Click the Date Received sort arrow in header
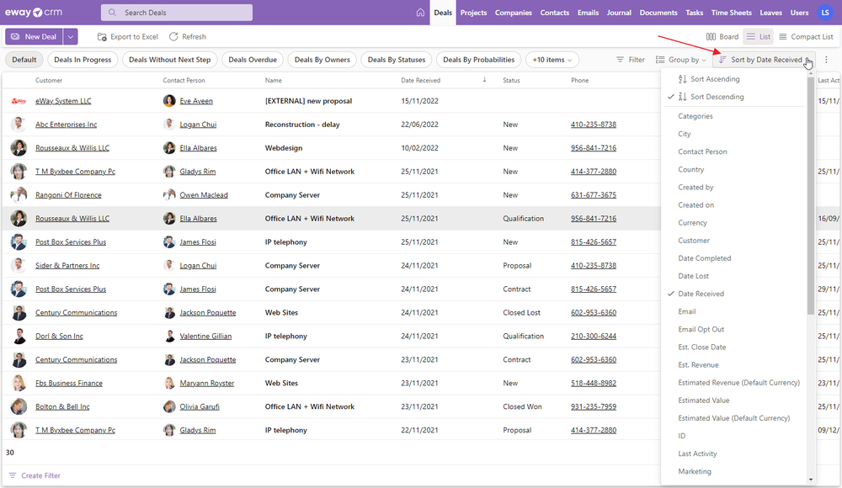 (x=484, y=80)
